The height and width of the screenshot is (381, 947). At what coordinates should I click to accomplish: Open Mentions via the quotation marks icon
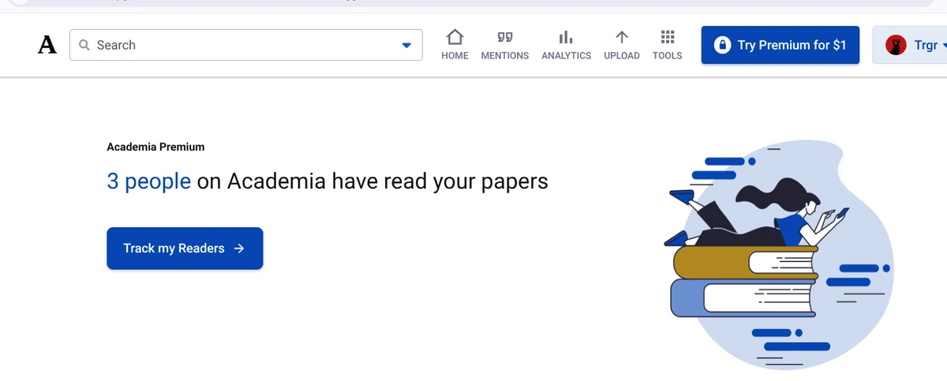pyautogui.click(x=505, y=37)
